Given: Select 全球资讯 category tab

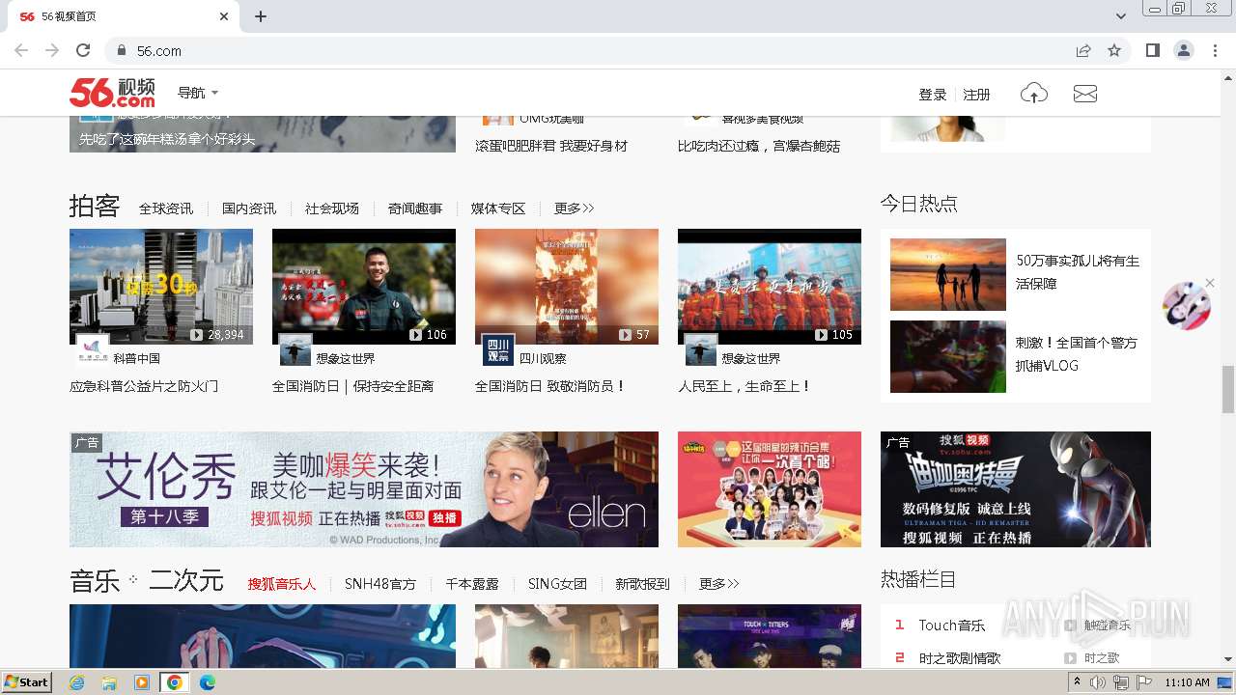Looking at the screenshot, I should [166, 208].
